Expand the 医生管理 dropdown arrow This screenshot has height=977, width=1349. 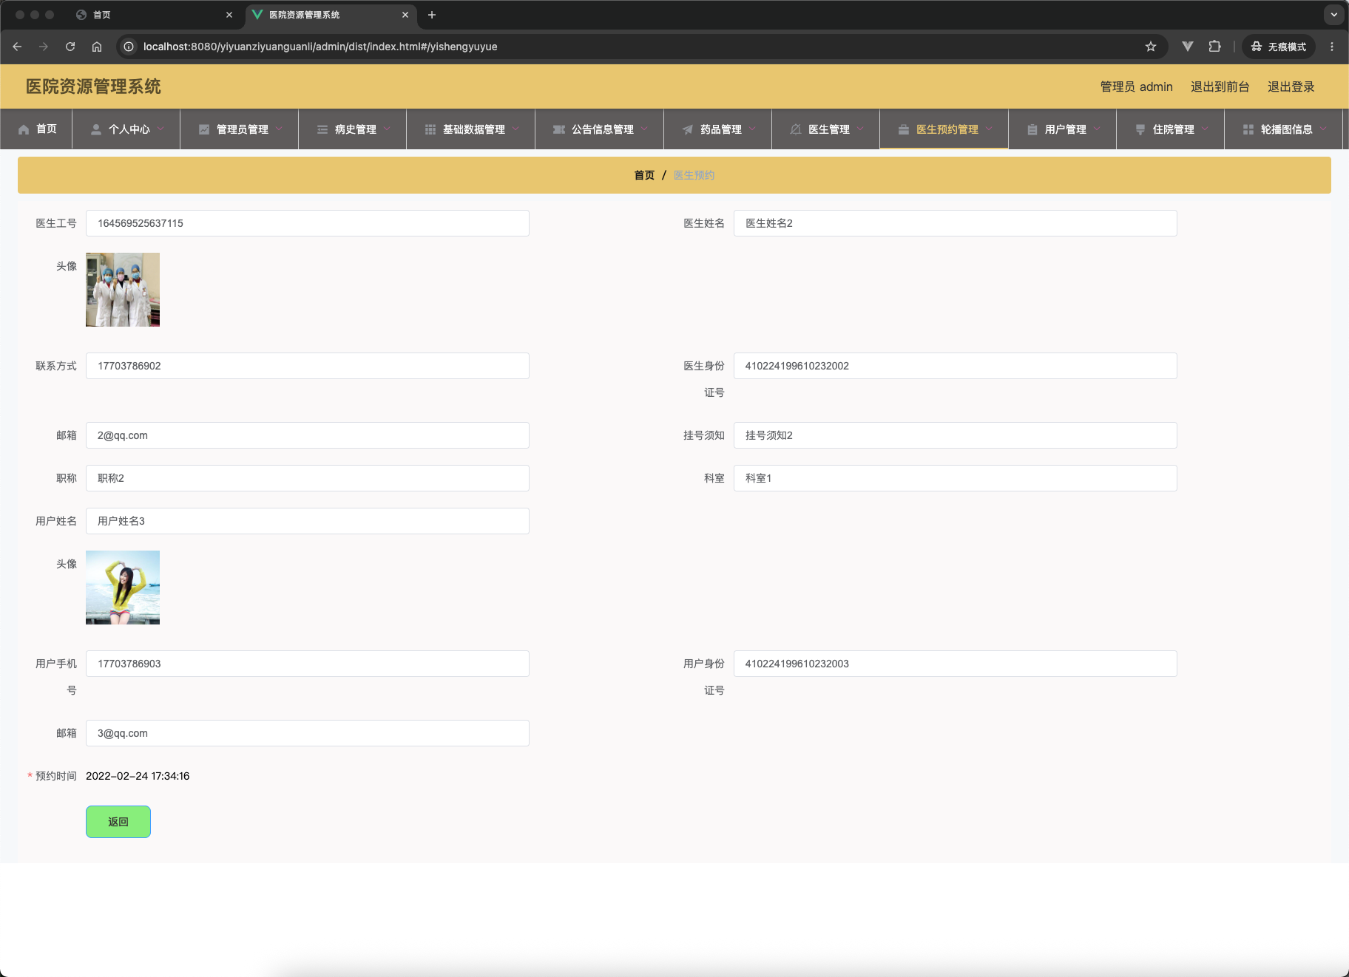[860, 129]
